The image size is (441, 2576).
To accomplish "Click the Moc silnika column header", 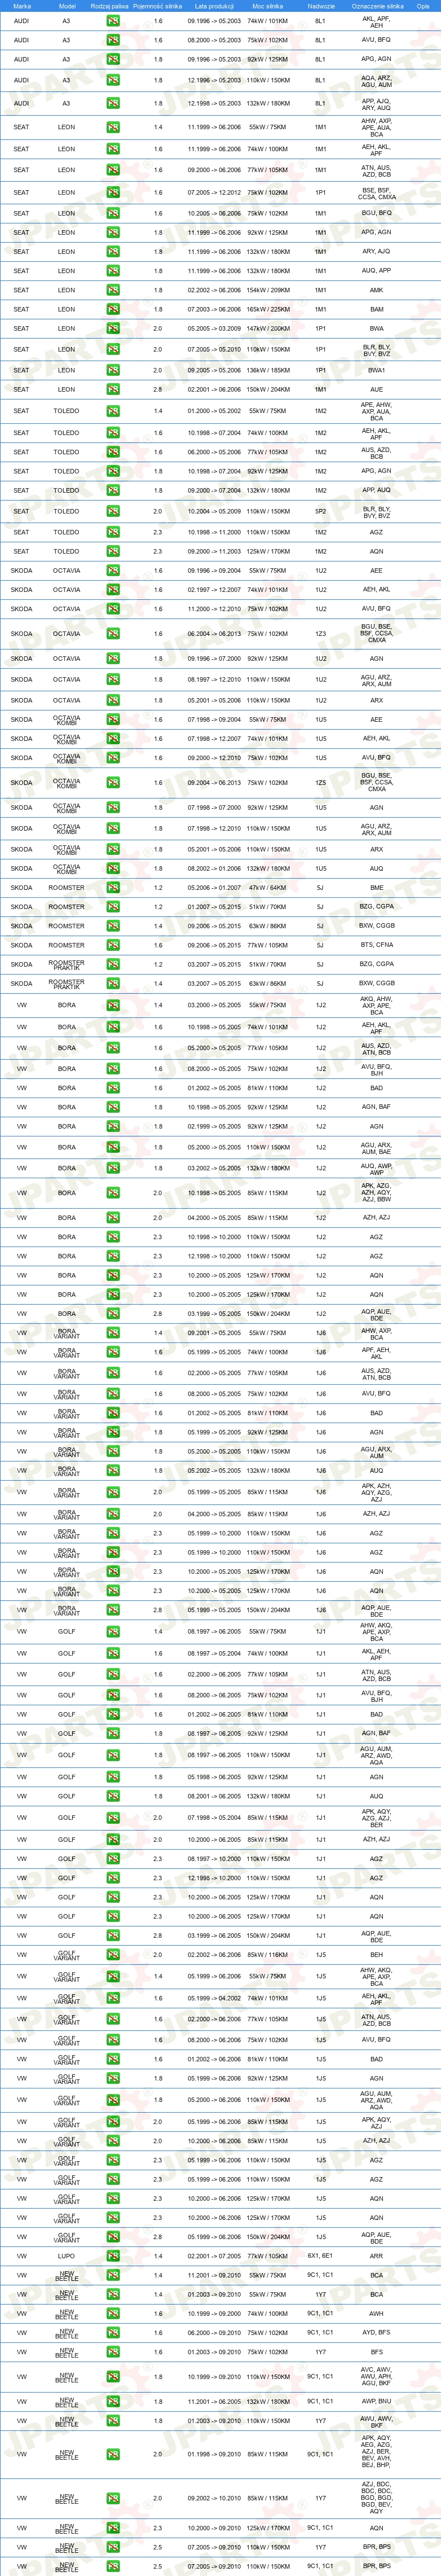I will pyautogui.click(x=268, y=6).
